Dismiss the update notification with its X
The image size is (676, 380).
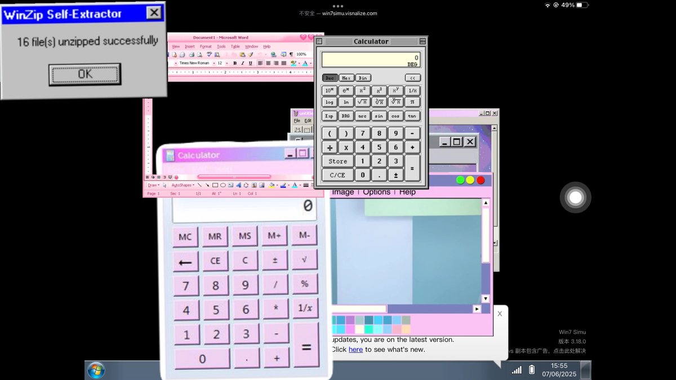click(499, 314)
